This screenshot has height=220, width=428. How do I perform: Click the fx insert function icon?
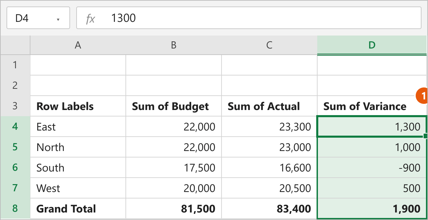pyautogui.click(x=91, y=18)
